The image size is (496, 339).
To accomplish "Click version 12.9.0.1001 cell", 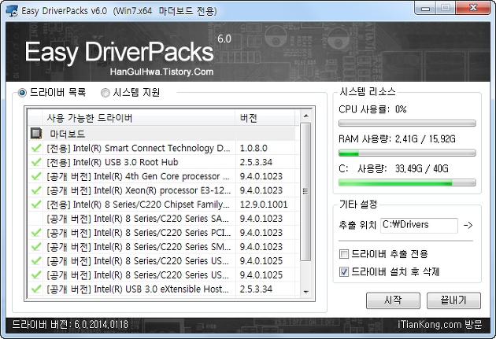I will tap(264, 205).
